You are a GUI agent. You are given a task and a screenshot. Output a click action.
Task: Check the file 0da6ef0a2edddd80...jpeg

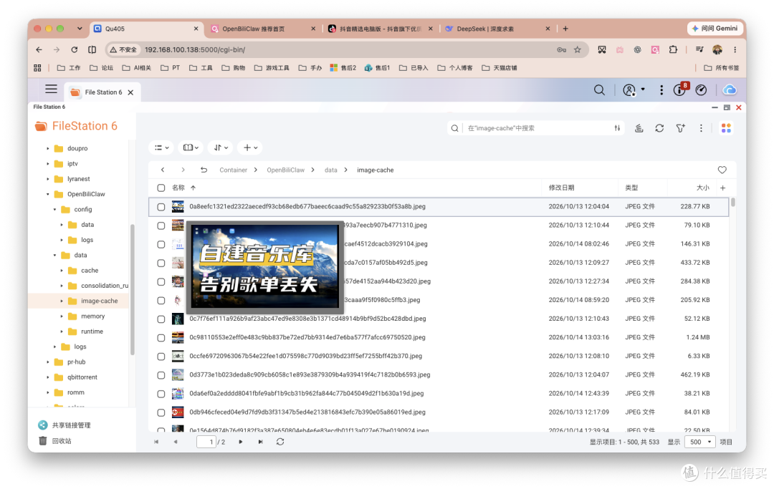point(161,394)
